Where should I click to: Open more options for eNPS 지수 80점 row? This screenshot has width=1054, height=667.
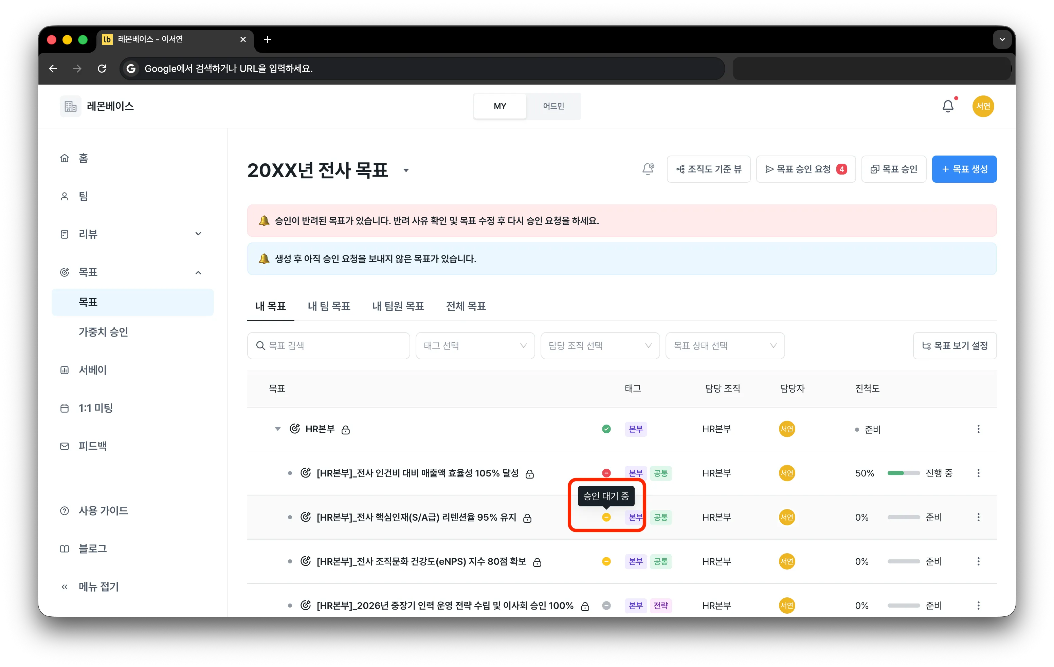point(978,561)
